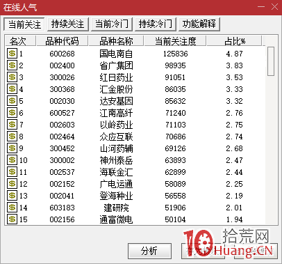The width and height of the screenshot is (282, 264).
Task: Select stock code 300452
Action: pos(62,148)
